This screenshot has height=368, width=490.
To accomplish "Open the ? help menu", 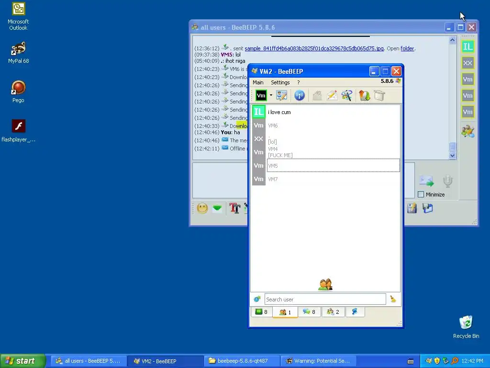I will pos(299,82).
